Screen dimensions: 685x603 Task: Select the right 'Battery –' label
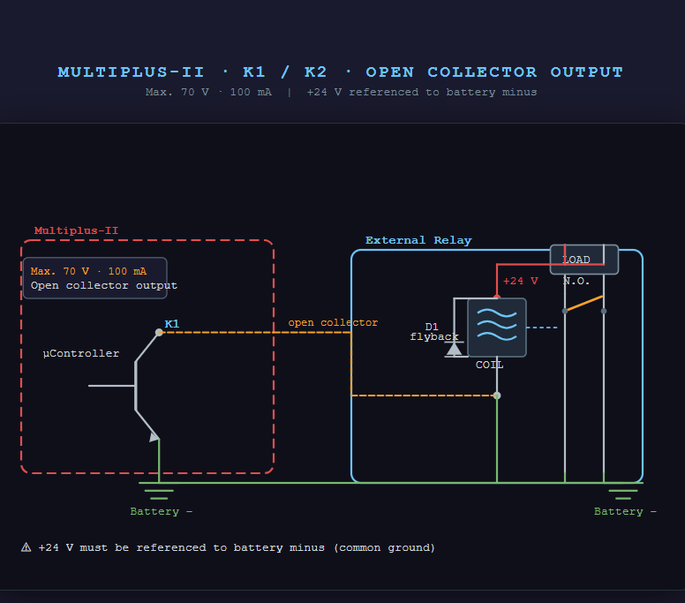click(625, 511)
